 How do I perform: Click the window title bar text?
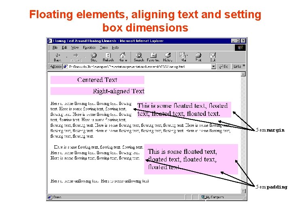point(108,41)
